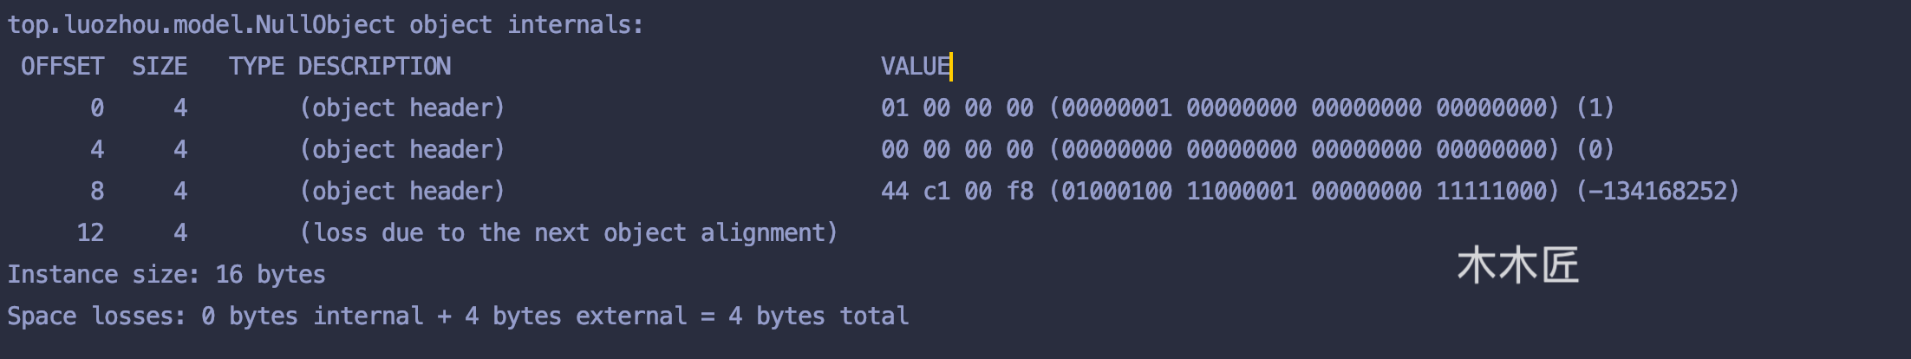The width and height of the screenshot is (1911, 359).
Task: Click binary '00000001 00000000 00000000 00000000'
Action: pos(1304,108)
